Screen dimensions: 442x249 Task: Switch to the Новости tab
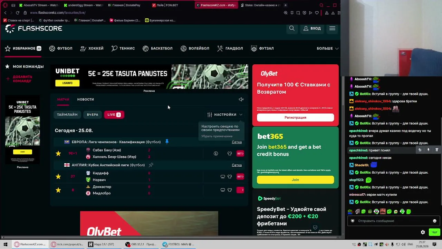pos(86,99)
